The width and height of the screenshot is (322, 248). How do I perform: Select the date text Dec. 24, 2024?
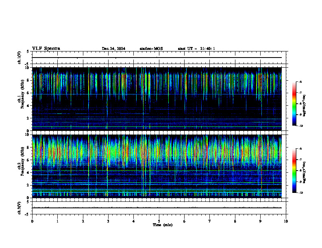point(113,49)
